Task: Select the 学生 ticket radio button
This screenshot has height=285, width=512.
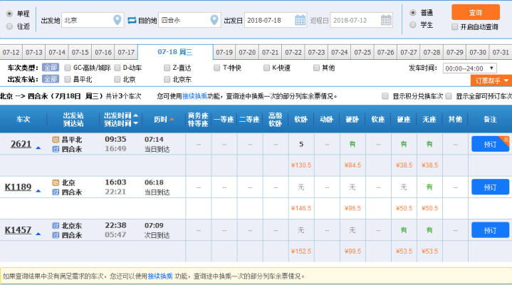Action: [413, 25]
